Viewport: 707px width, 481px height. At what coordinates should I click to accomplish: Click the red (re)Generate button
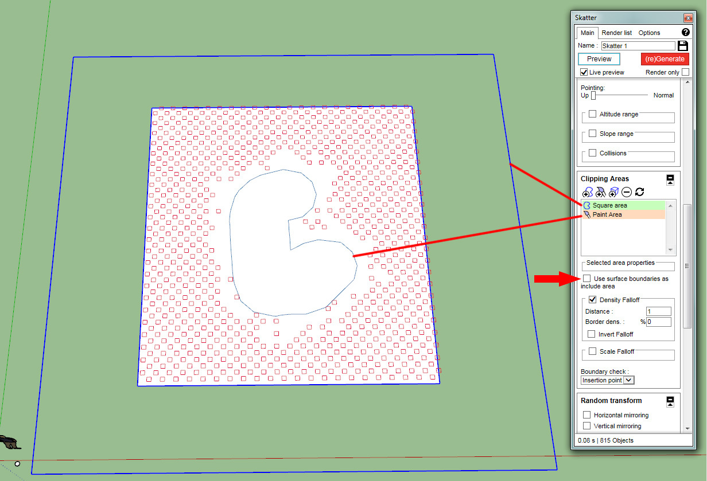coord(665,59)
